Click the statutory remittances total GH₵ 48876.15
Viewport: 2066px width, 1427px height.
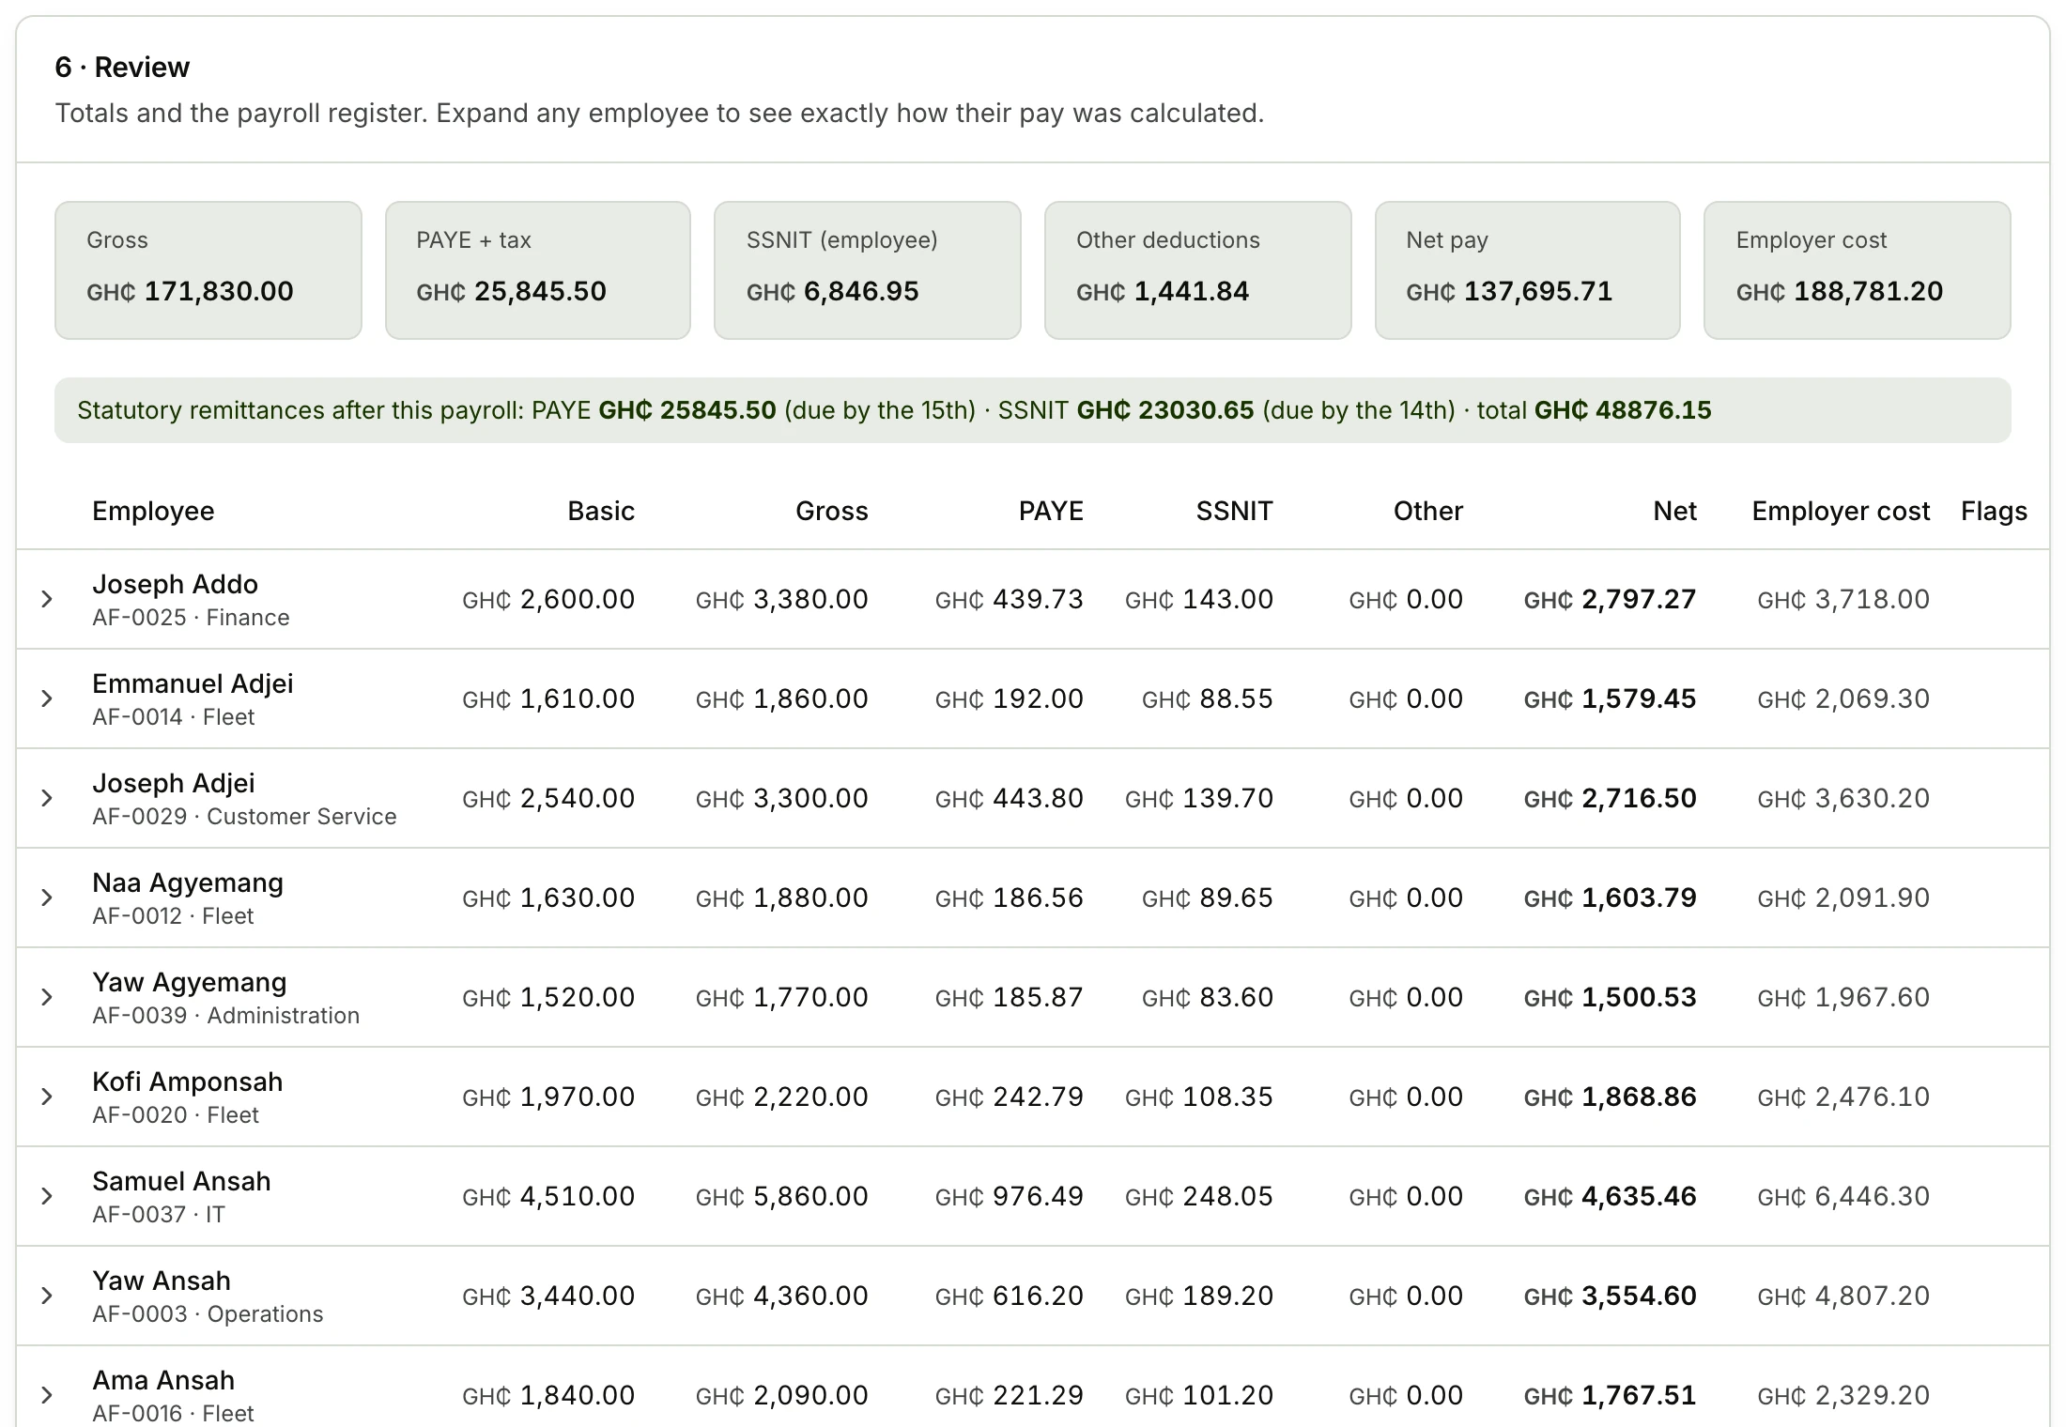coord(1623,410)
